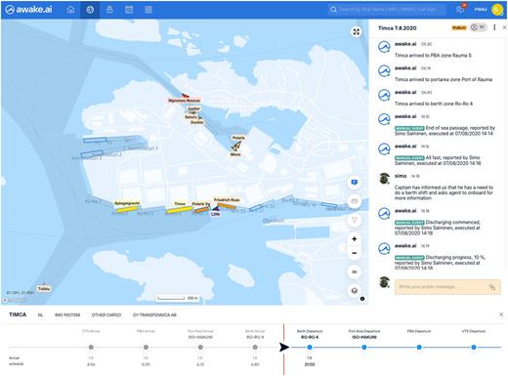
Task: Click PBA Departure timeline marker
Action: click(419, 348)
